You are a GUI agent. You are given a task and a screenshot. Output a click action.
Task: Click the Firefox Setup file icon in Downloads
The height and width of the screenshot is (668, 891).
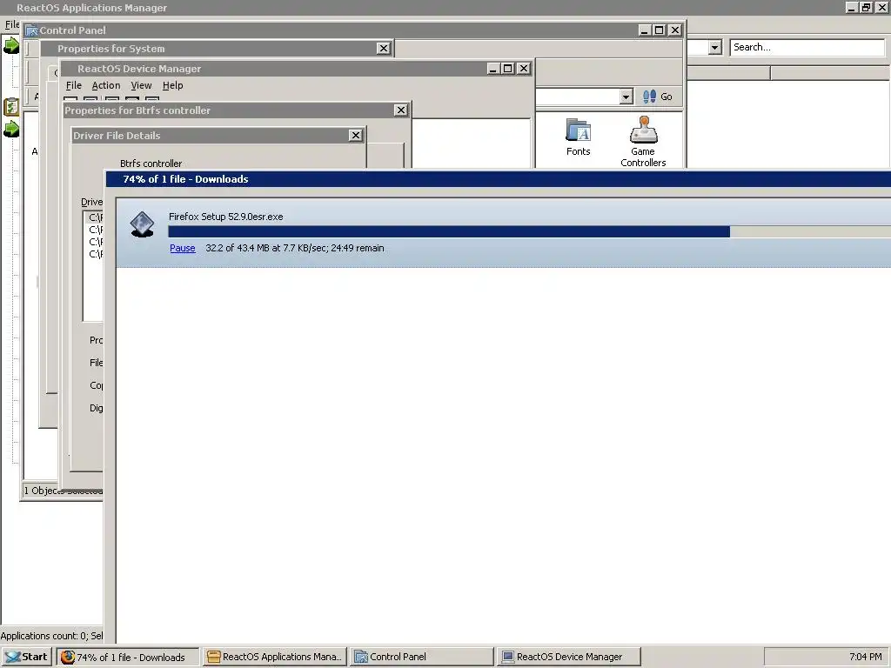142,224
